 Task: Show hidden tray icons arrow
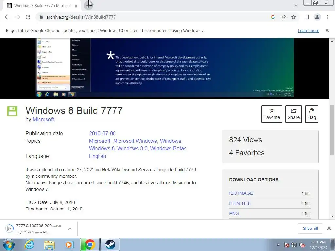(x=278, y=245)
